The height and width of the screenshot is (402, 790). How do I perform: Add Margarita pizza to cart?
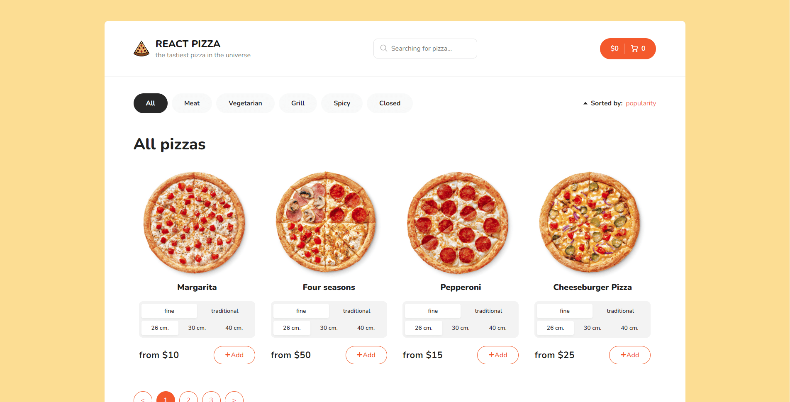(x=234, y=355)
